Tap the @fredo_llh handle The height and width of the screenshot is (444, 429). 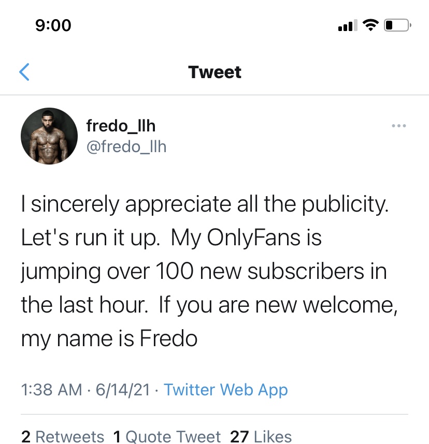(x=125, y=146)
